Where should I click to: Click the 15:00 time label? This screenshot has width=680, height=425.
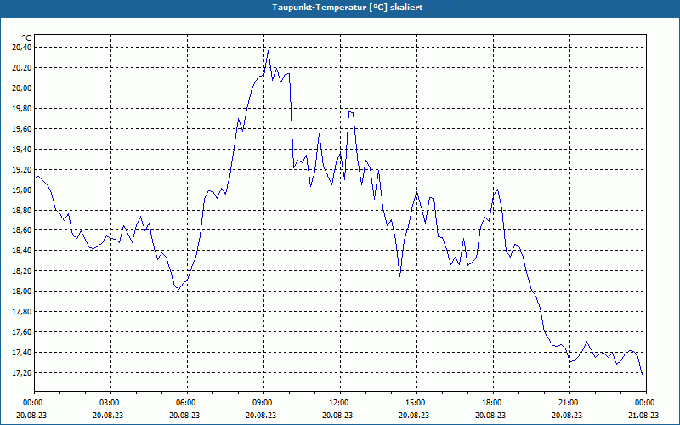[x=417, y=403]
